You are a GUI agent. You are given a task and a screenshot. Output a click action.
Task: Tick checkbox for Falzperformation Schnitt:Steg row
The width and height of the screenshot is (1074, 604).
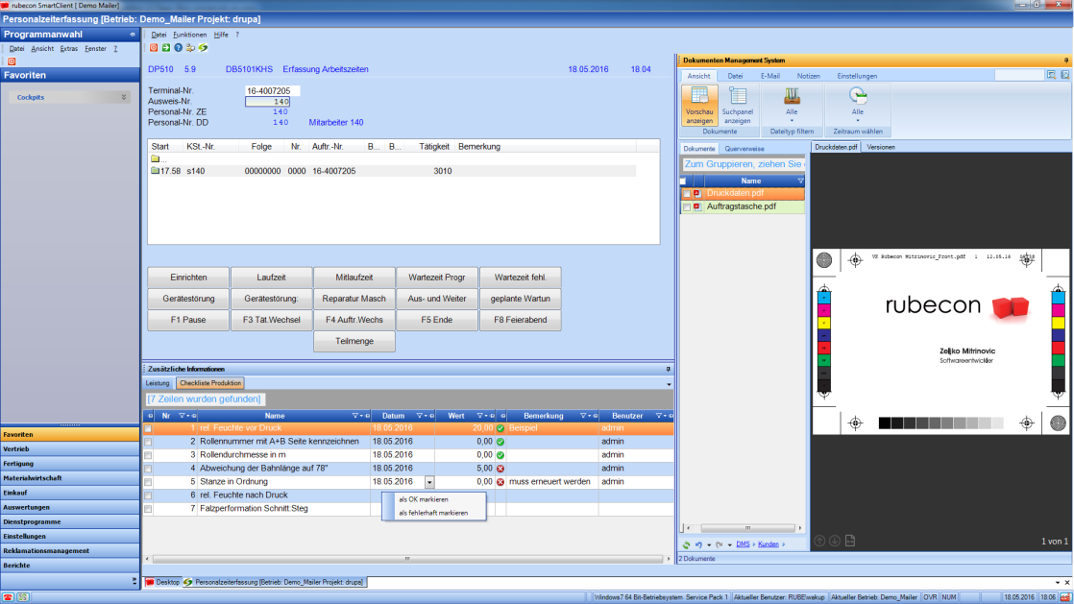(148, 509)
